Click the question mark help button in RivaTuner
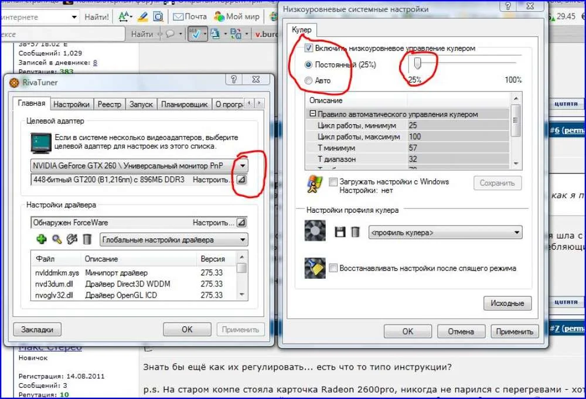Screen dimensions: 586x399 click(x=234, y=79)
